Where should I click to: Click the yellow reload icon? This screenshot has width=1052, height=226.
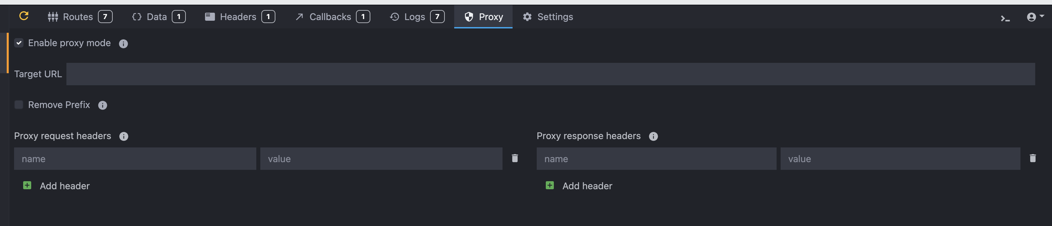(24, 16)
